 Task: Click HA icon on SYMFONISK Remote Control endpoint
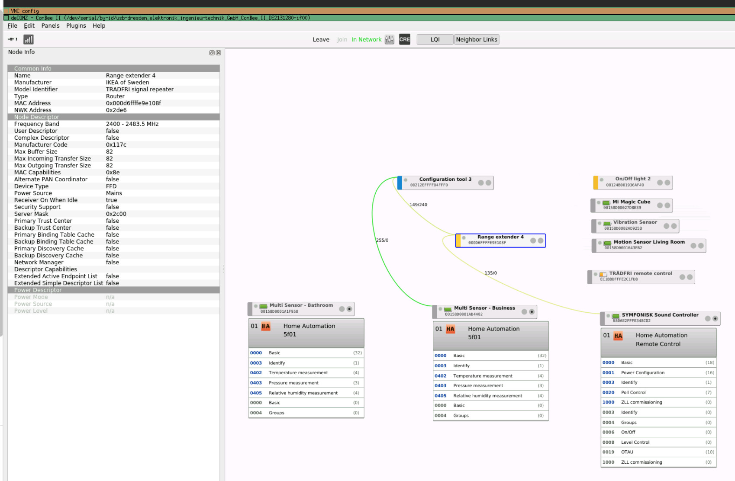click(x=618, y=336)
